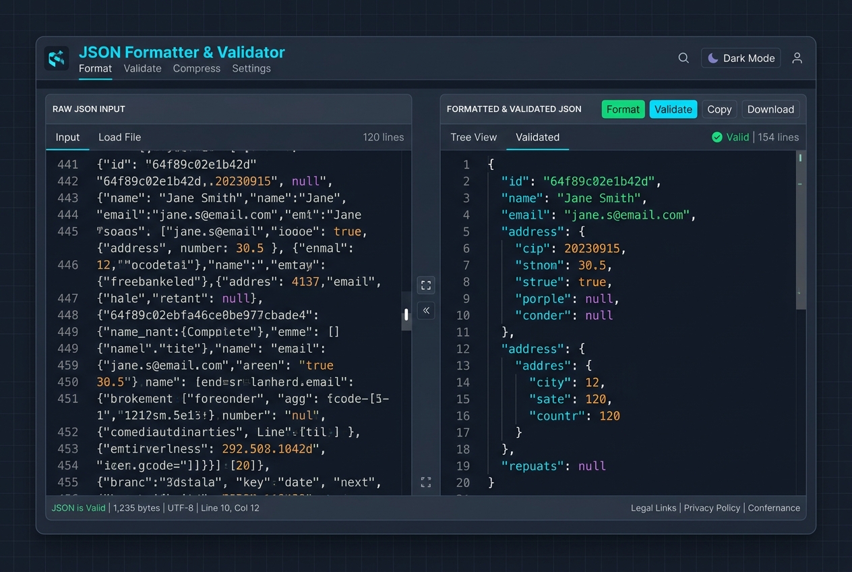Click the "countr" key on line 16
This screenshot has width=852, height=572.
point(557,416)
